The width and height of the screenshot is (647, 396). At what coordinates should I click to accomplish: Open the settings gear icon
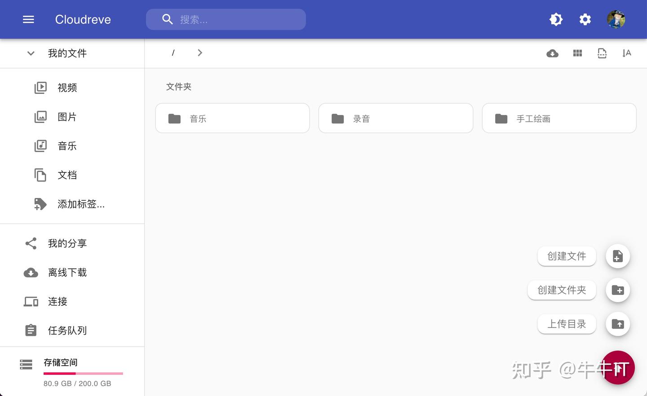585,19
